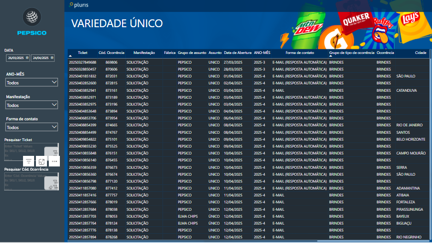
Task: Select occurrence code 872815
Action: coord(111,83)
